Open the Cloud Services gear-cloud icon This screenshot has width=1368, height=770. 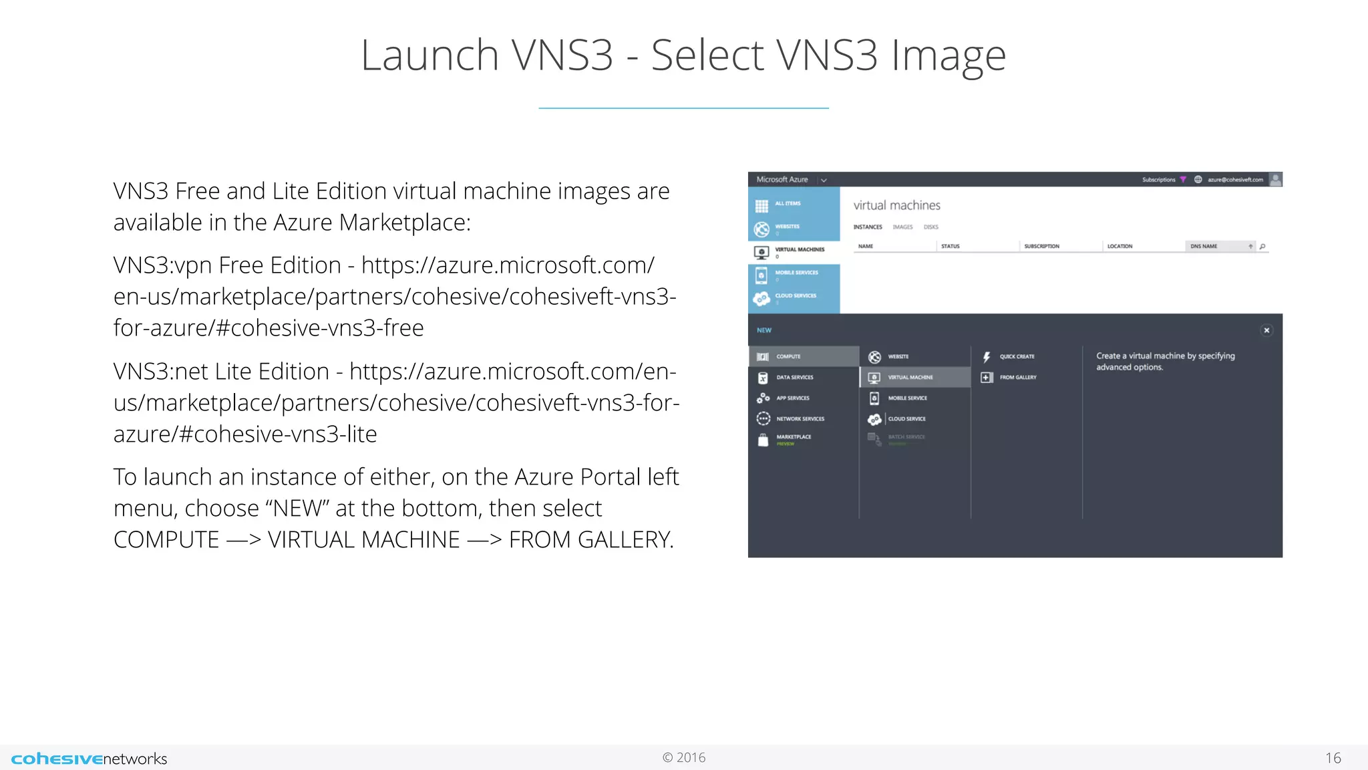[761, 299]
